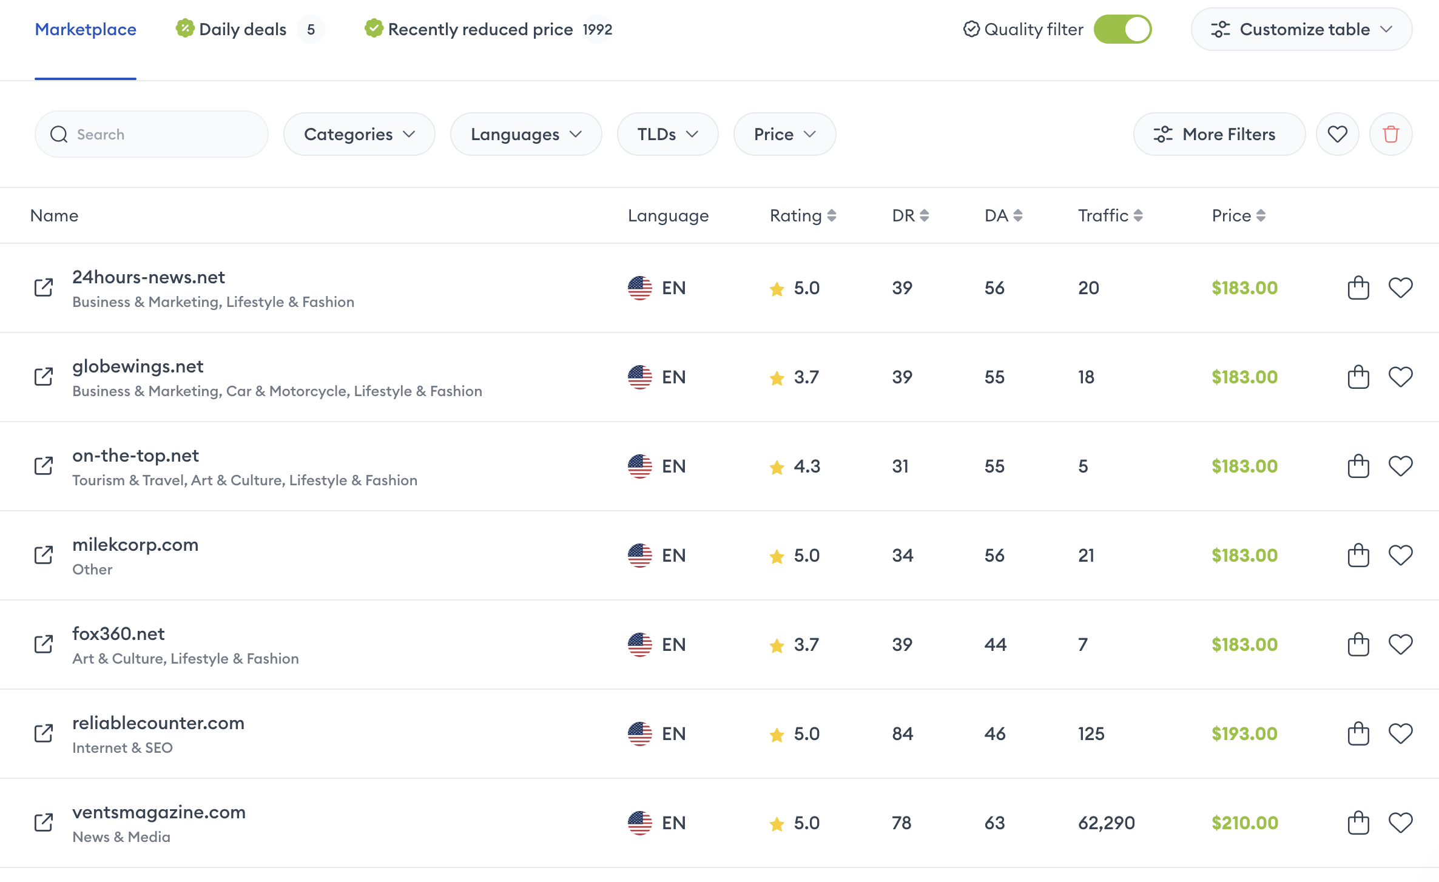Open the Customize table menu
The height and width of the screenshot is (882, 1439).
coord(1301,29)
